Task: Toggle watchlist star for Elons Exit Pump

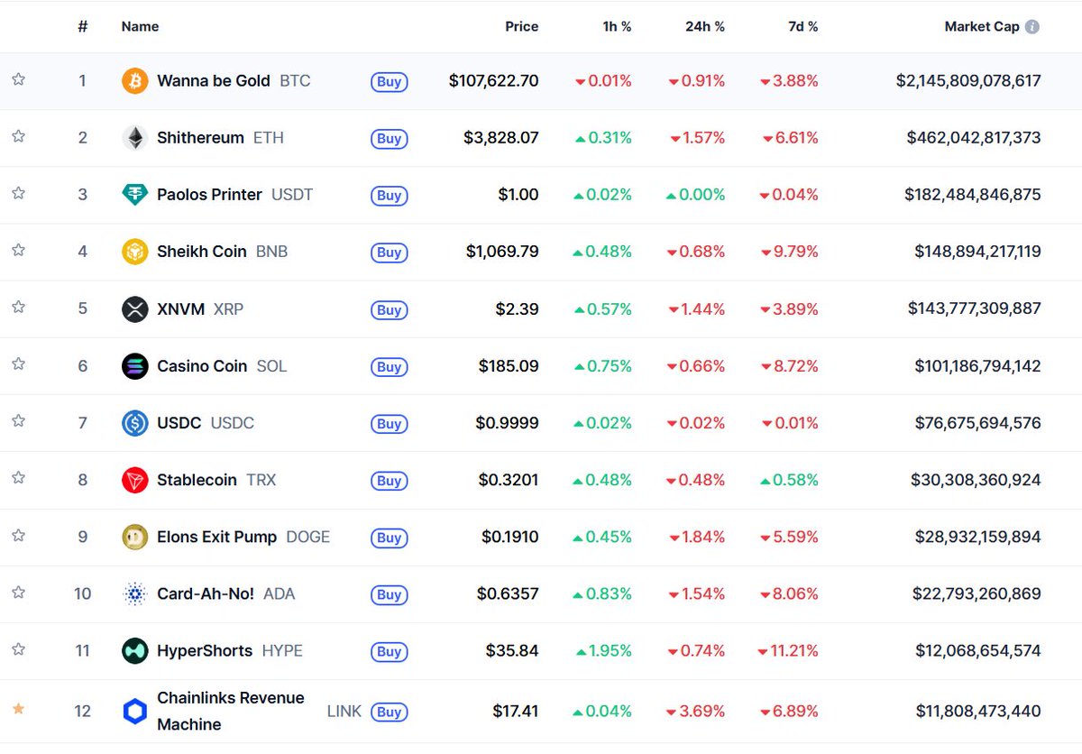Action: pyautogui.click(x=18, y=535)
